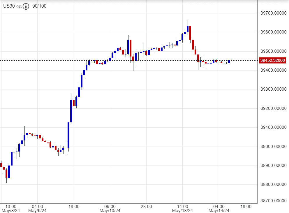Image resolution: width=289 pixels, height=213 pixels.
Task: Click the highest candle near 39650
Action: click(188, 29)
